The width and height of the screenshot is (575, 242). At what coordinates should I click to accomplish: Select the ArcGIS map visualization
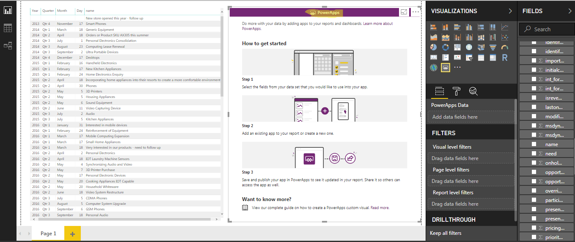[433, 68]
